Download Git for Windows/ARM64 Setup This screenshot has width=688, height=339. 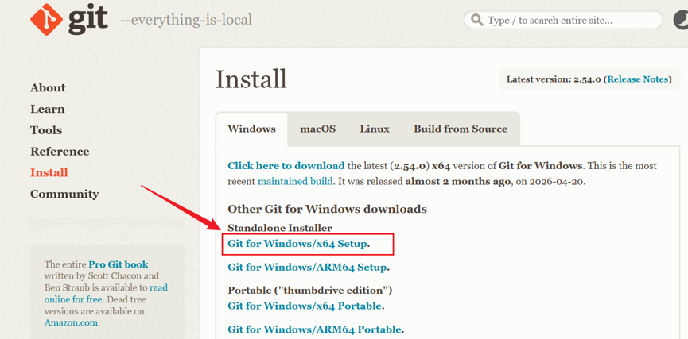(308, 268)
